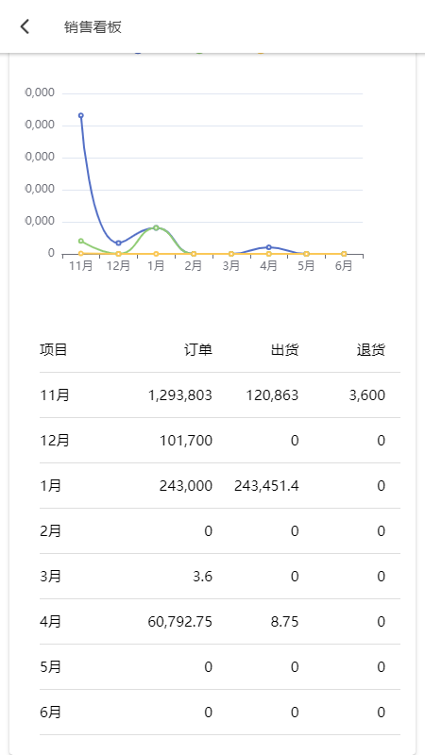Select the 退货 value 0 in 6月 row
This screenshot has width=425, height=755.
click(382, 713)
